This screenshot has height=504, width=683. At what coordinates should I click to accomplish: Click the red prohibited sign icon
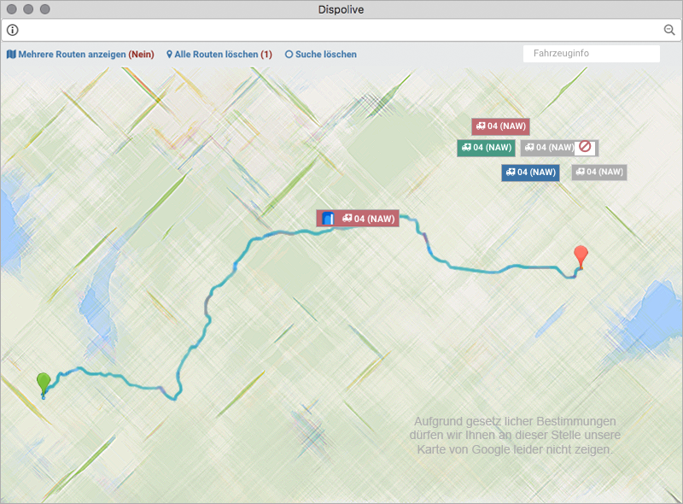(585, 146)
